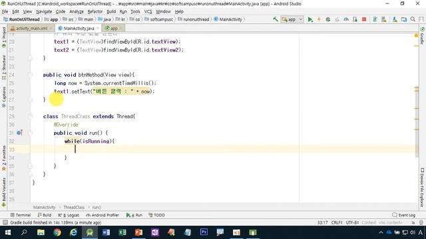Select the MainActivity.java editor tab

coord(79,28)
